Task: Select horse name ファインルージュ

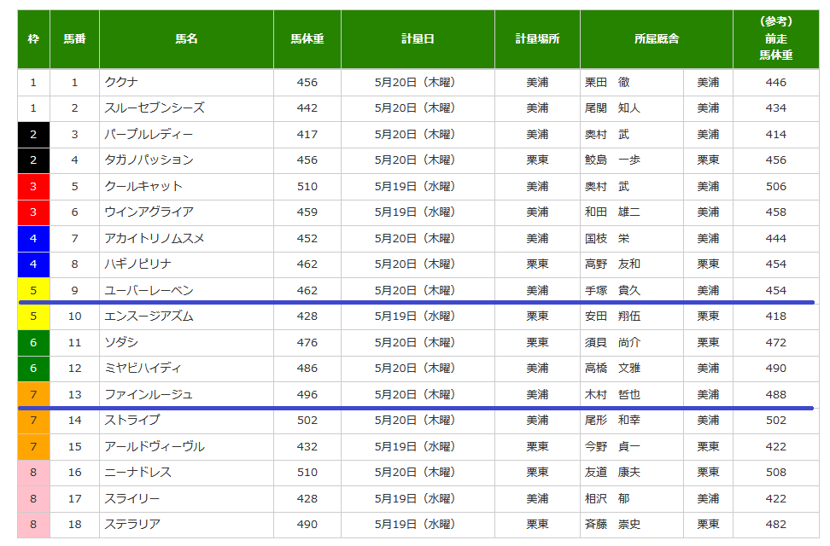Action: pyautogui.click(x=149, y=395)
